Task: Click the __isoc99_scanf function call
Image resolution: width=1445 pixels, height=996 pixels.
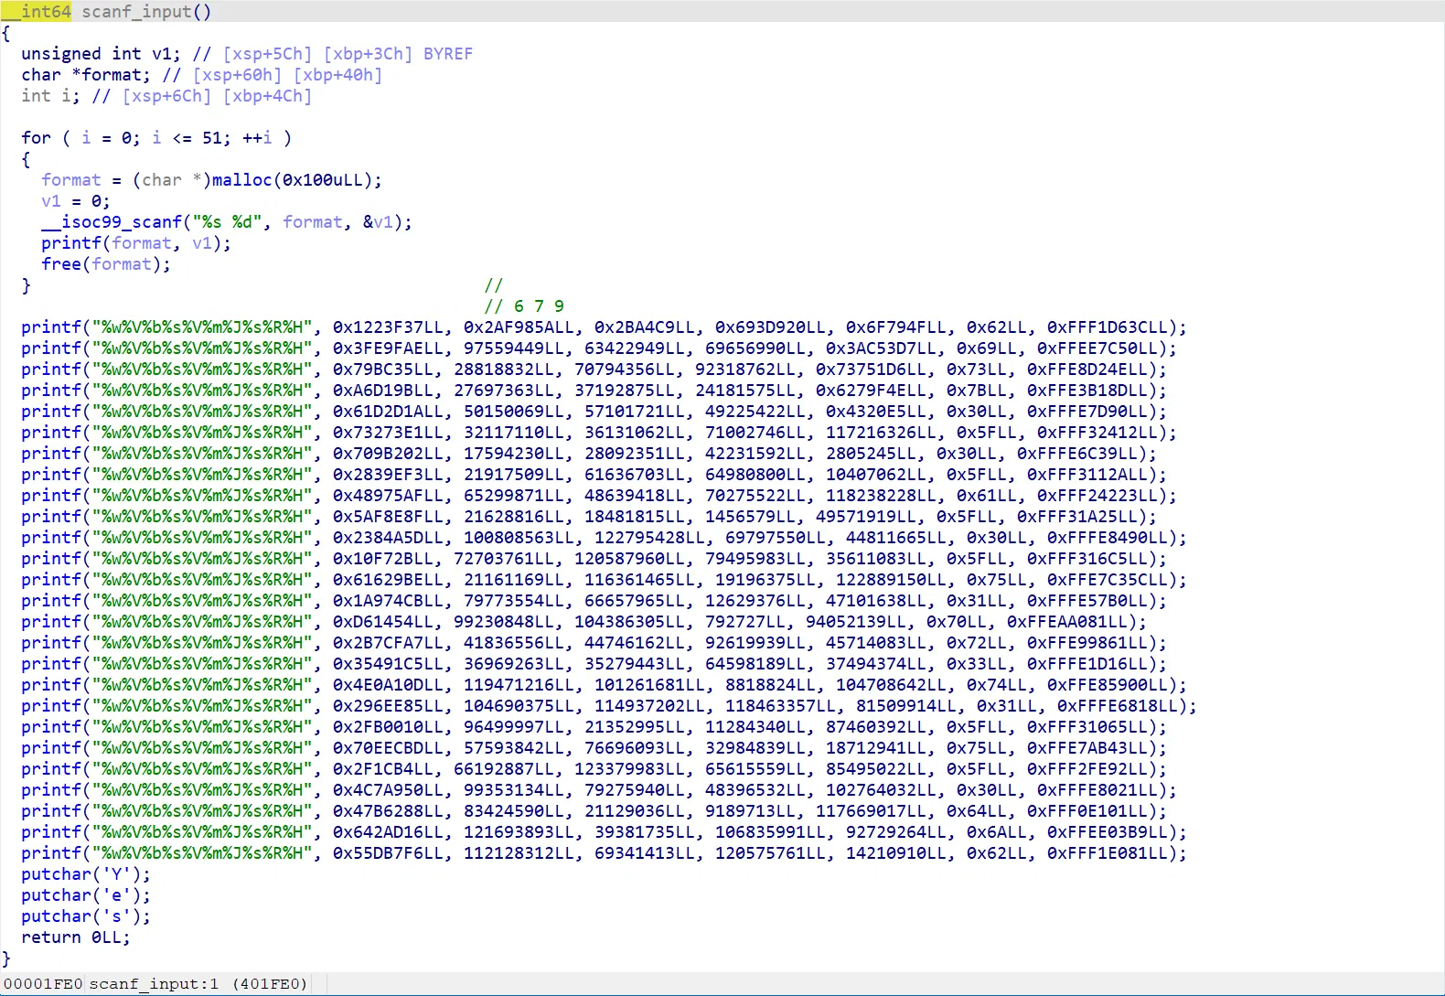Action: (112, 222)
